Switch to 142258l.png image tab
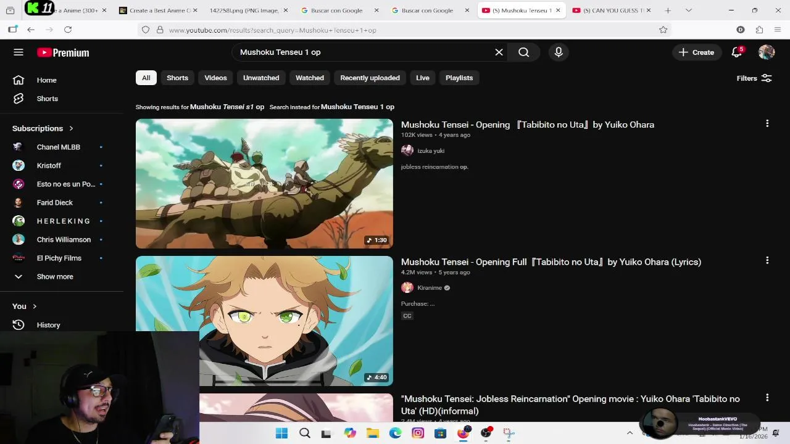This screenshot has width=790, height=444. (245, 10)
